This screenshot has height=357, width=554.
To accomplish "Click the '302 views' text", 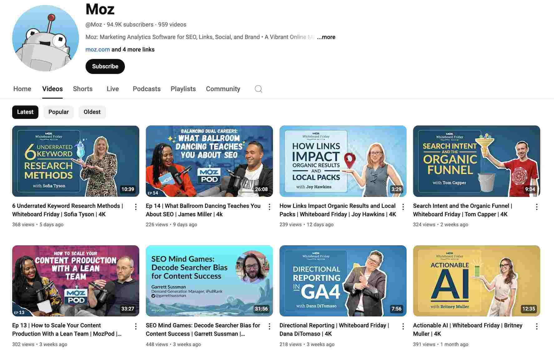I will pyautogui.click(x=23, y=345).
